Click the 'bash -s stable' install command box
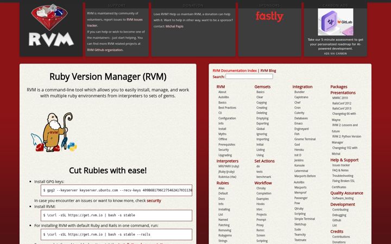This screenshot has height=244, width=391. click(116, 215)
